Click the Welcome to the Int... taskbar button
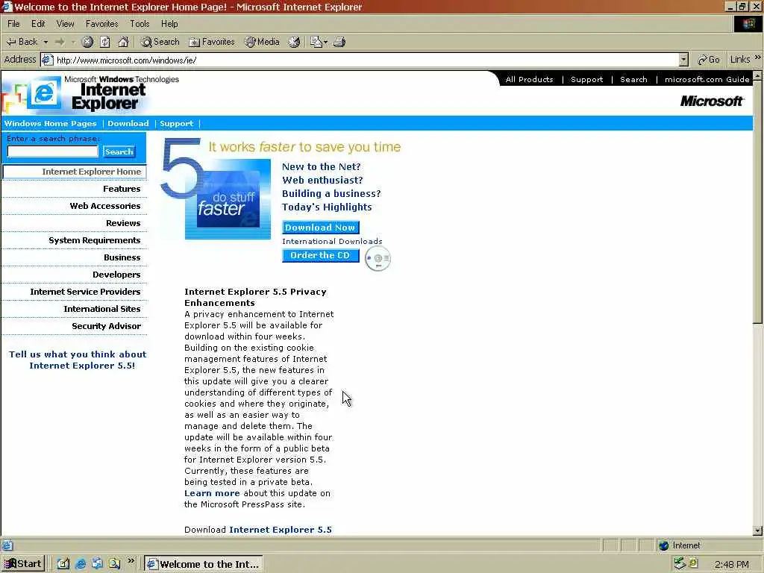The width and height of the screenshot is (764, 573). click(x=203, y=564)
